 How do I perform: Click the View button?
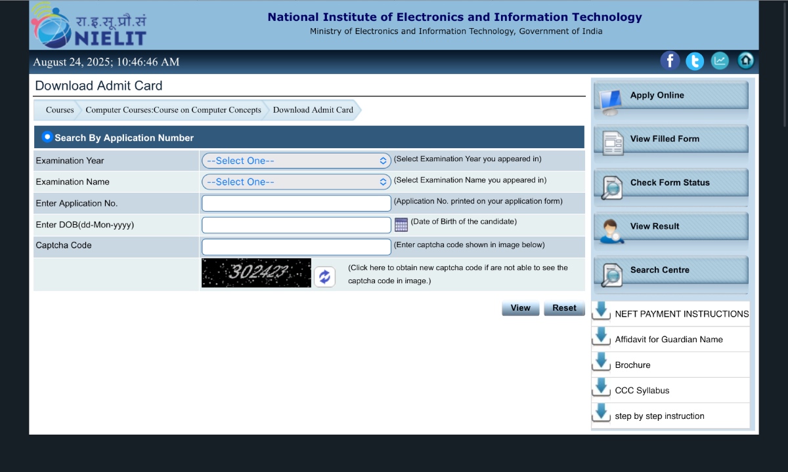(x=521, y=308)
